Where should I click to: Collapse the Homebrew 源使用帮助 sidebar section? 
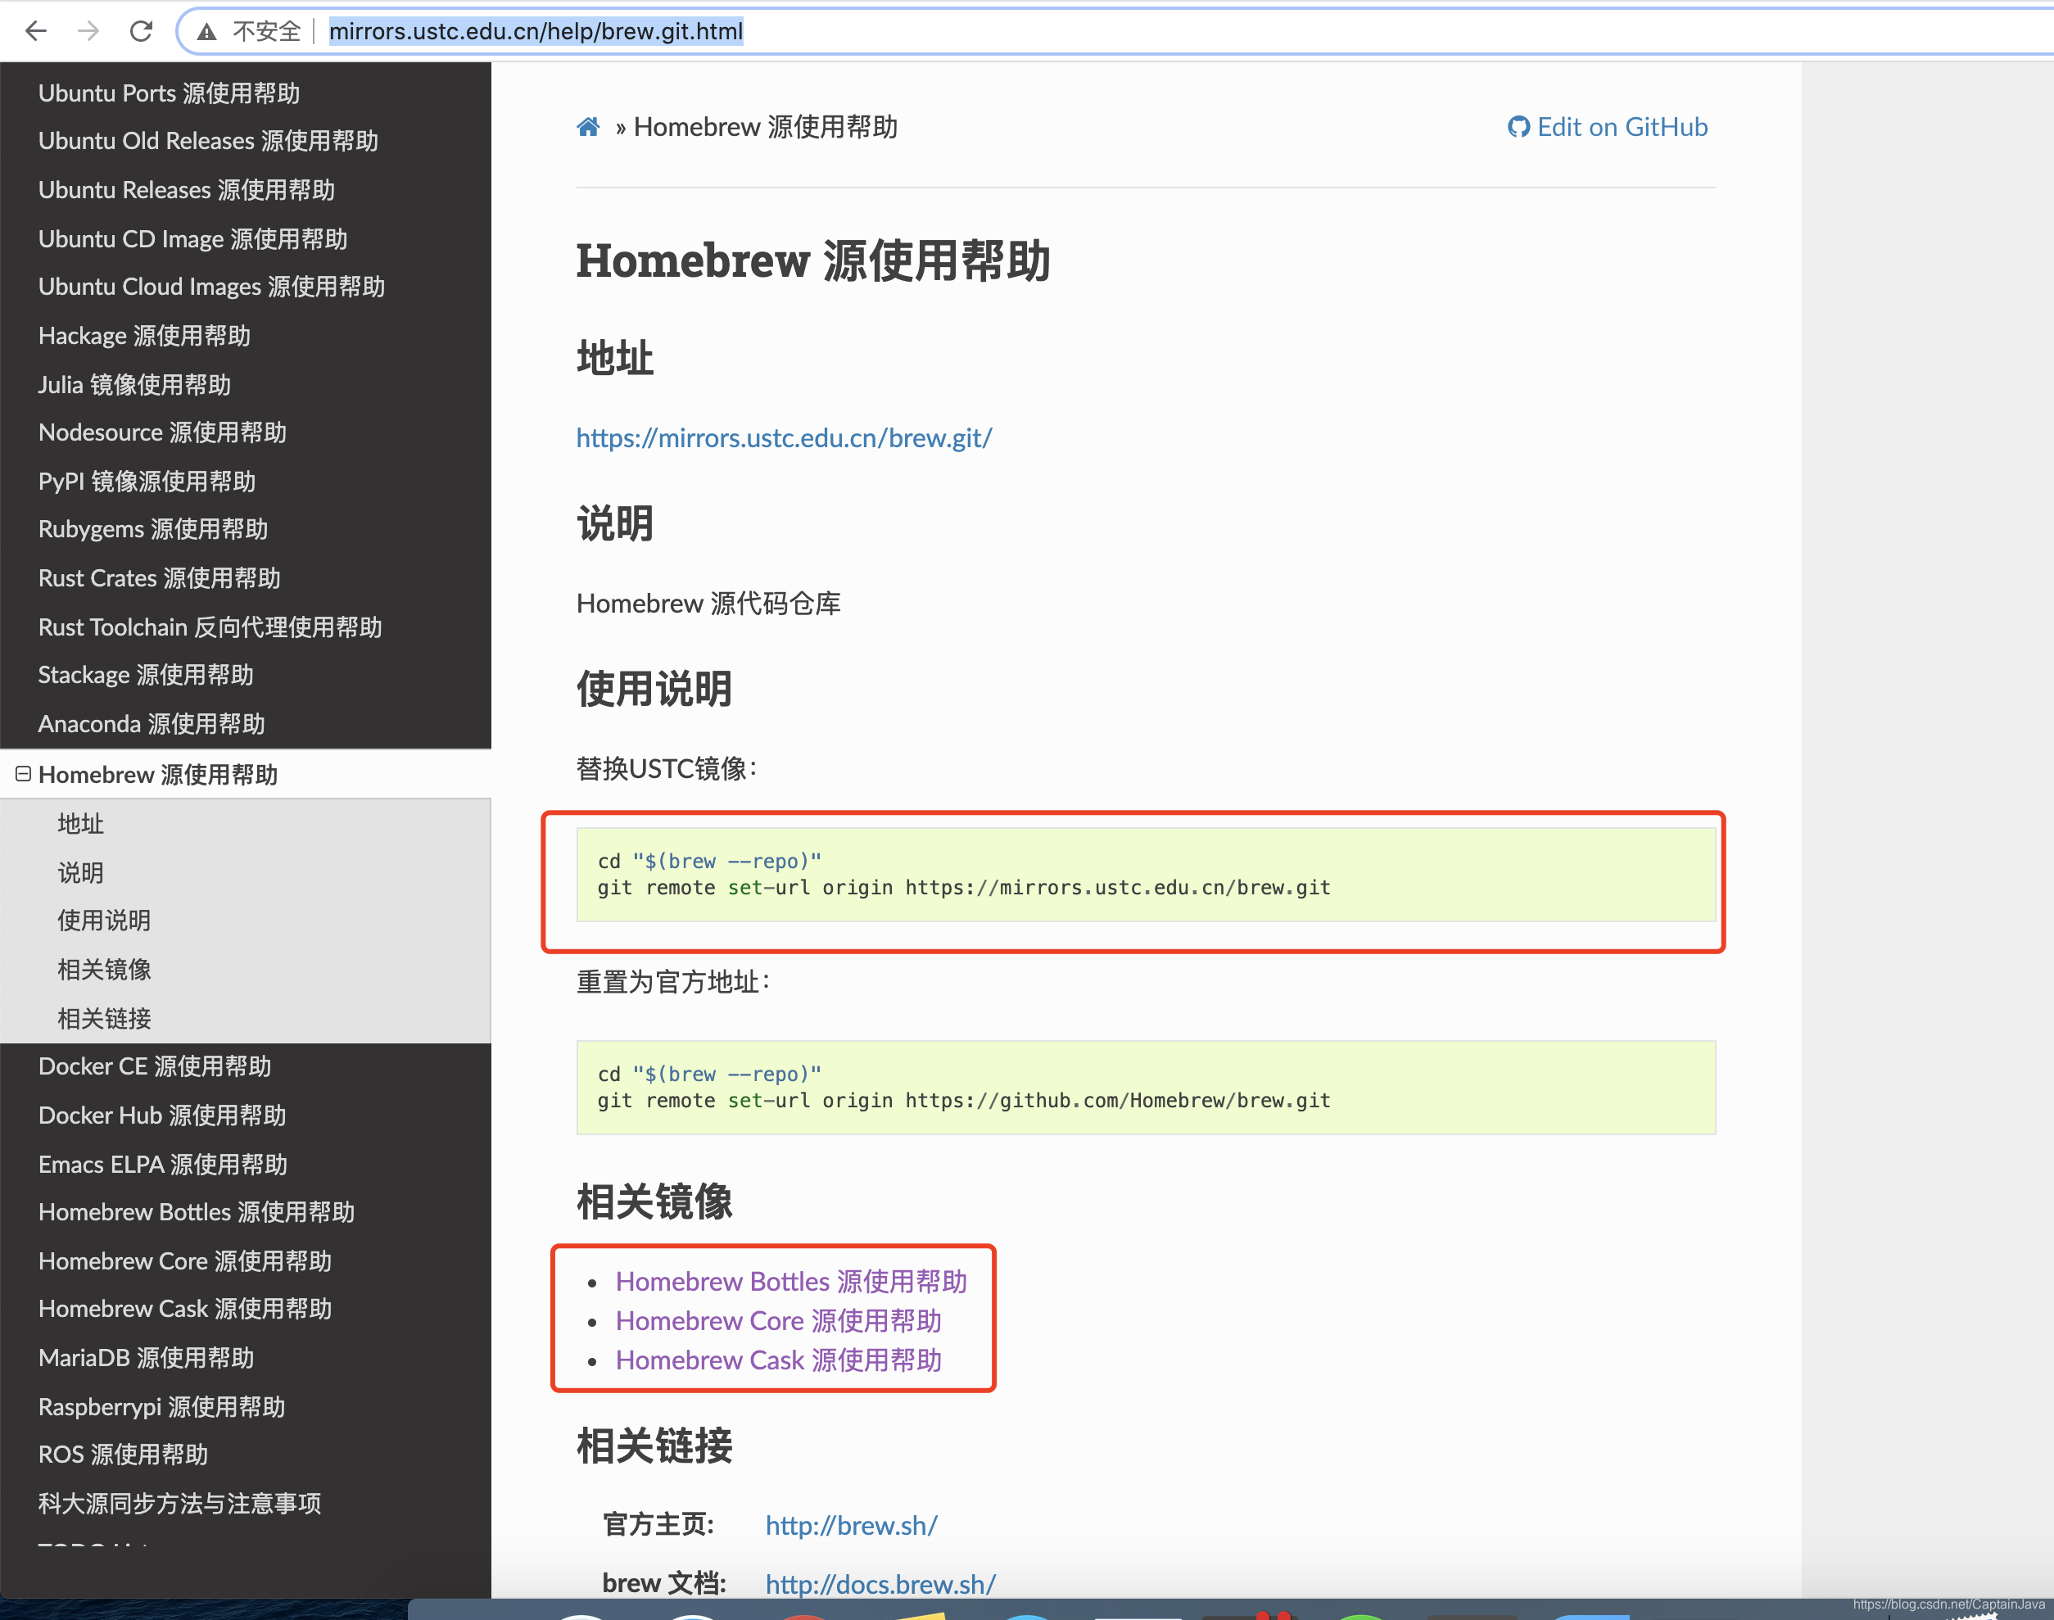coord(24,774)
